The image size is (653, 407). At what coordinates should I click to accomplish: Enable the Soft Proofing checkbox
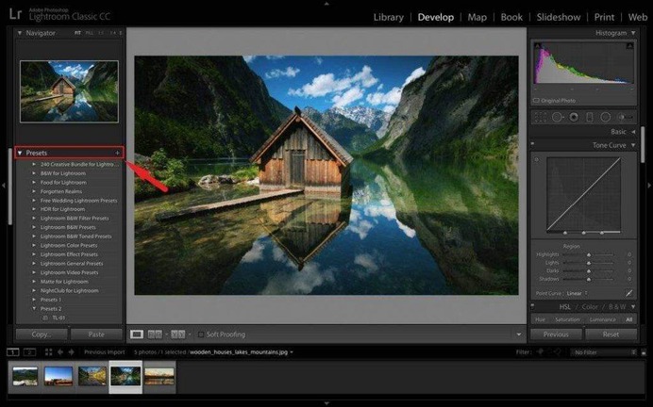click(201, 334)
